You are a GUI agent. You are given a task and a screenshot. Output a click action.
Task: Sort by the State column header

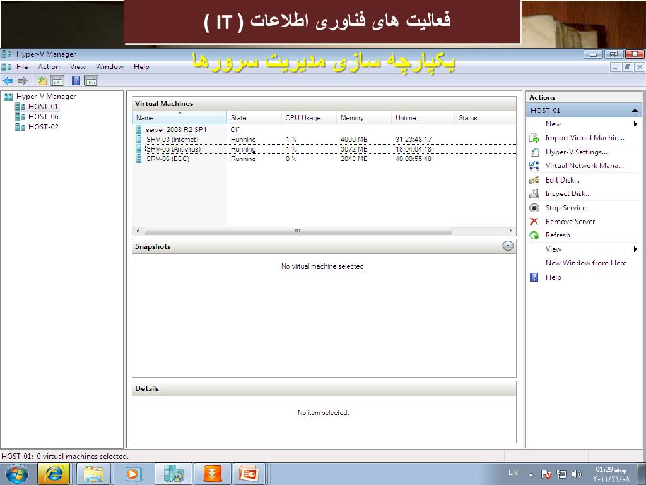pos(254,117)
